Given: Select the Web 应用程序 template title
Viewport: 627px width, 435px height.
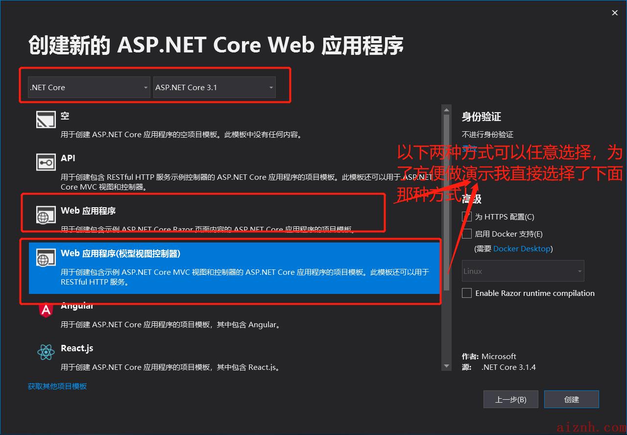Looking at the screenshot, I should (88, 211).
